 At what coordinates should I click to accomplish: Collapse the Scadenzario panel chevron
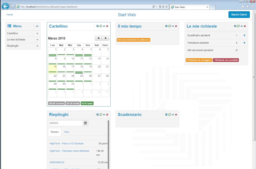[x=173, y=115]
